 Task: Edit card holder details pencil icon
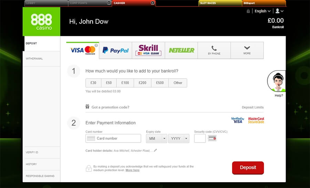click(155, 150)
